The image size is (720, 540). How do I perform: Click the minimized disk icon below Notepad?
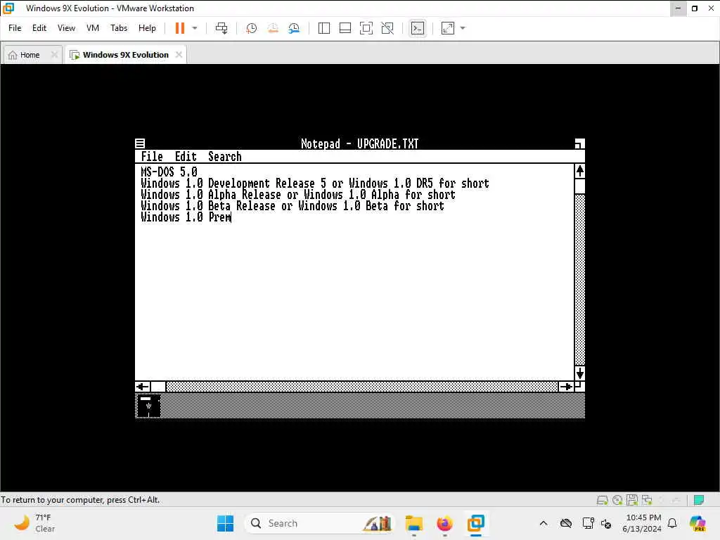[x=149, y=406]
